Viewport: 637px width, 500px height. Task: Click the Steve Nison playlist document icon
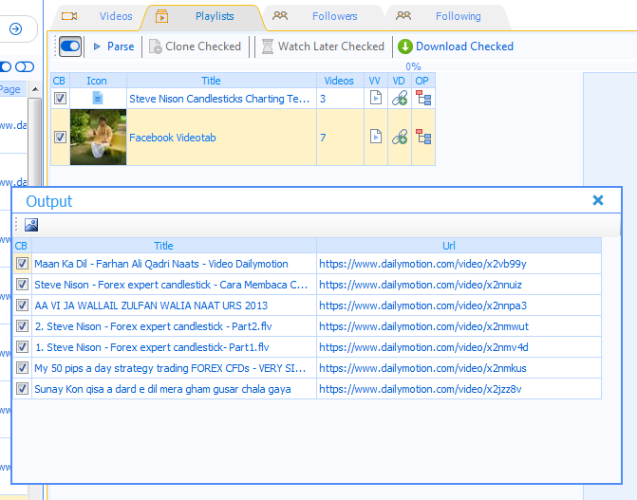click(x=98, y=98)
